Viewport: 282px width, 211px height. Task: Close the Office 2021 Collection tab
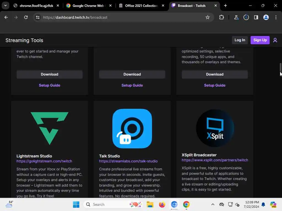(163, 5)
